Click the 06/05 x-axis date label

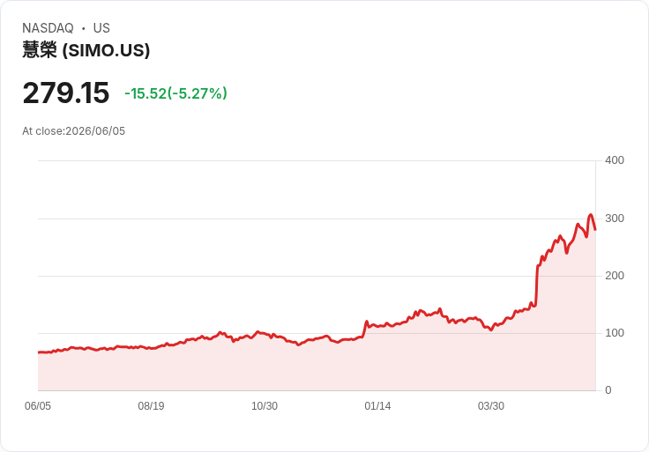(x=38, y=405)
